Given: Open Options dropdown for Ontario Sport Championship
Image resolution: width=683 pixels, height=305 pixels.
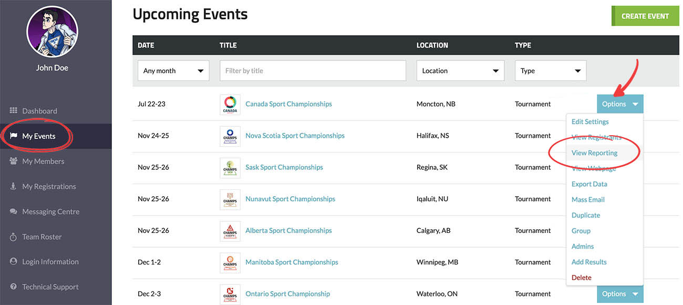Looking at the screenshot, I should pyautogui.click(x=619, y=294).
